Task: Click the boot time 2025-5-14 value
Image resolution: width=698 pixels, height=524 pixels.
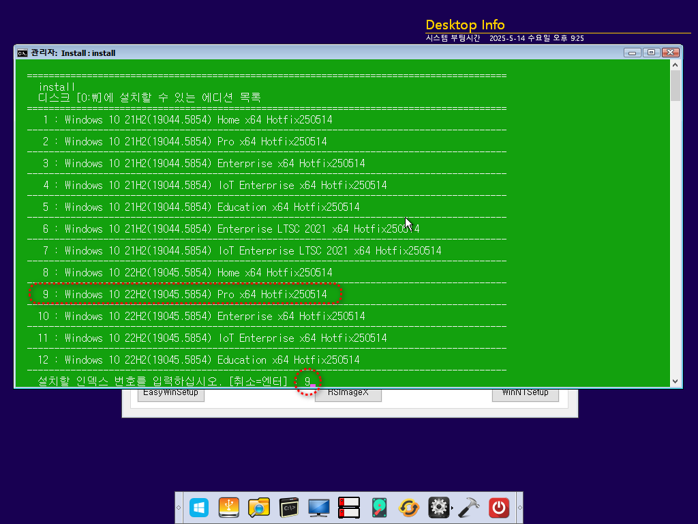Action: pyautogui.click(x=536, y=38)
